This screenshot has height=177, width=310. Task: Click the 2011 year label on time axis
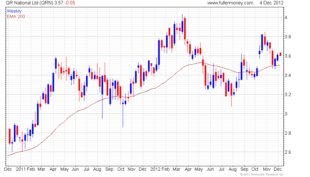click(x=21, y=169)
